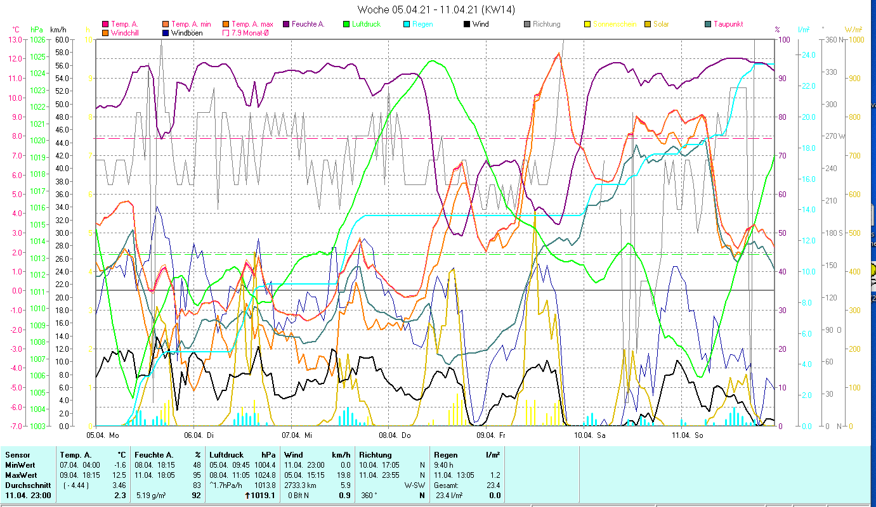
Task: Click the dark teal Taupunkt legend swatch
Action: point(708,24)
